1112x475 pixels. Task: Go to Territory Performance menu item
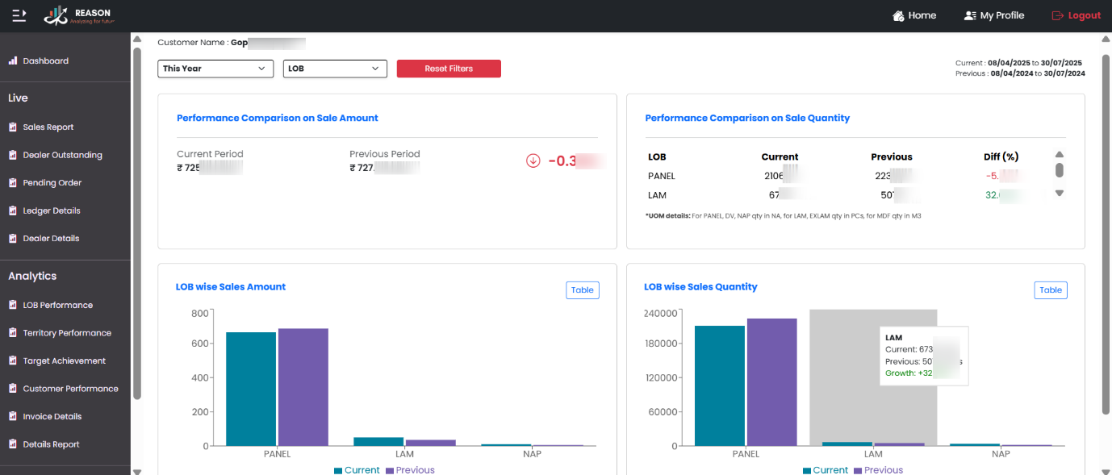(x=67, y=333)
